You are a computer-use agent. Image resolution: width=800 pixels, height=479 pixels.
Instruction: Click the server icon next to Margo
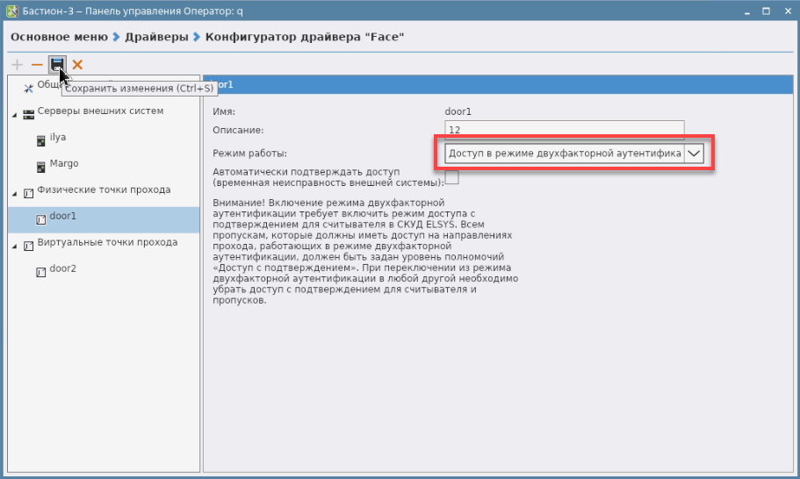pos(40,167)
